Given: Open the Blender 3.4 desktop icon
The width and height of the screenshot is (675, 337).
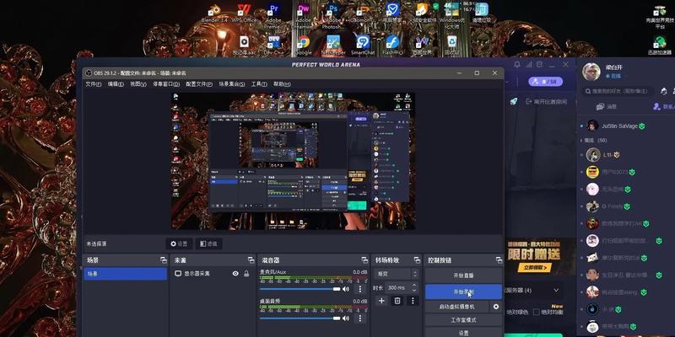Looking at the screenshot, I should 214,13.
